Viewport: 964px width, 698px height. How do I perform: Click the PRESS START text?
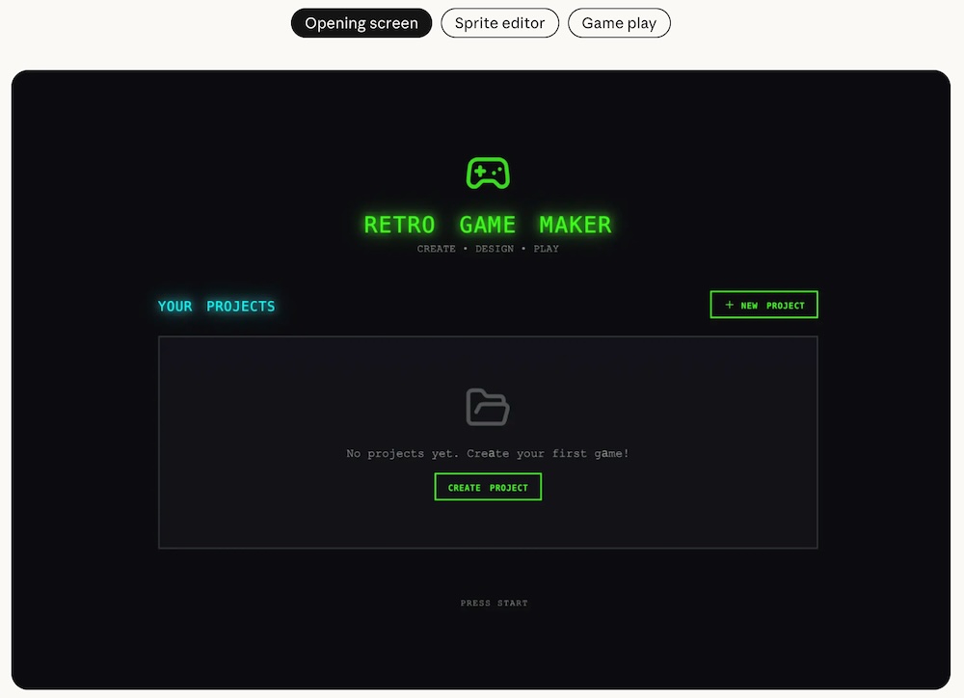click(x=494, y=604)
